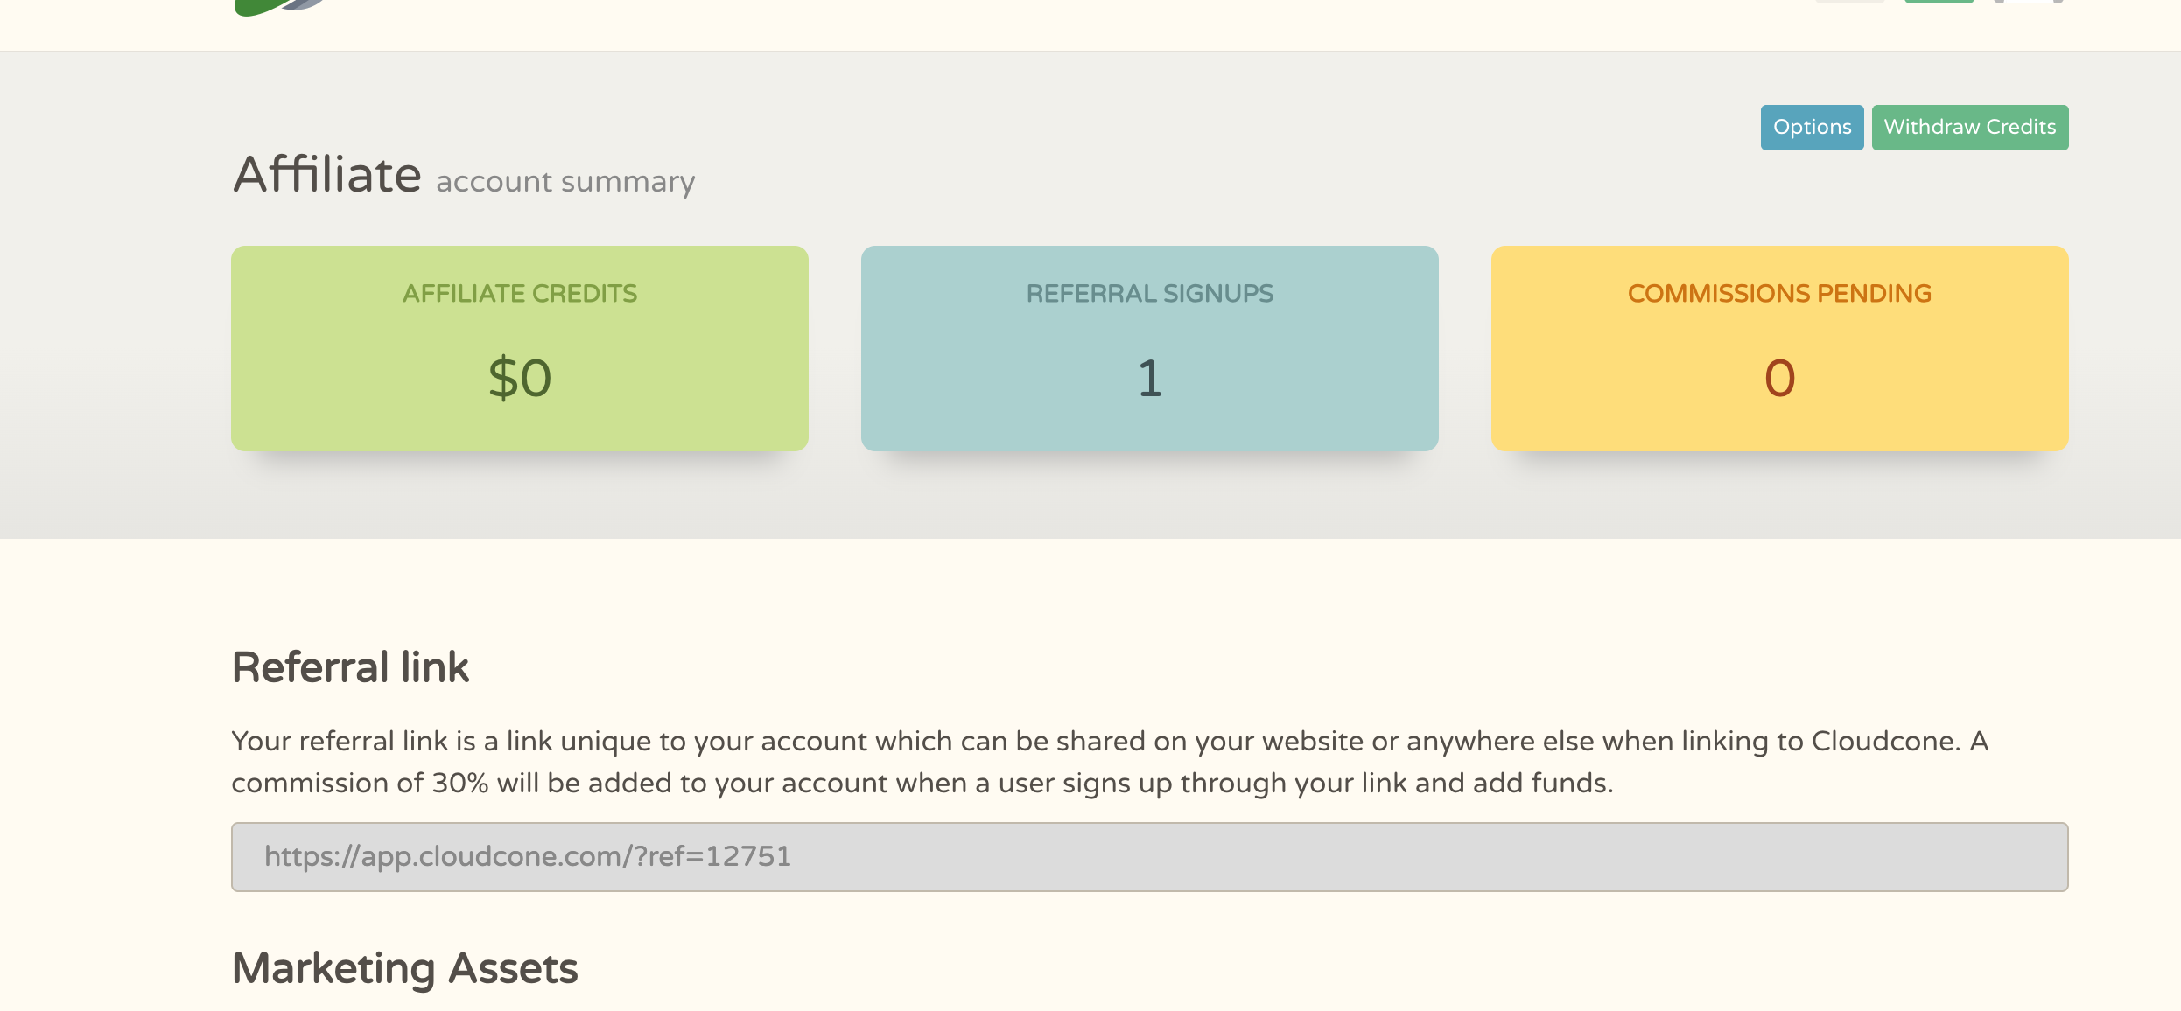The height and width of the screenshot is (1011, 2181).
Task: Click the orange commissions pending count 0
Action: [x=1779, y=378]
